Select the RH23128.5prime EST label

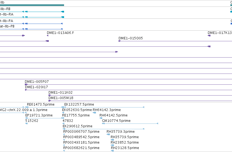tap(125, 148)
